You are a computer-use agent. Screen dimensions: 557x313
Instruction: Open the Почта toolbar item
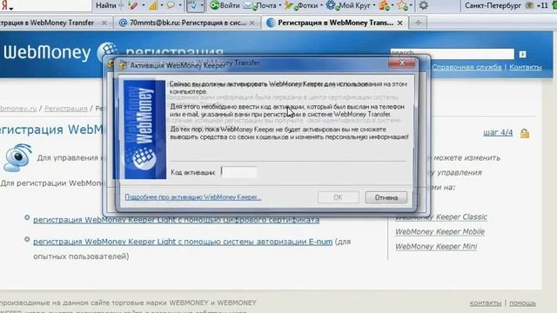(265, 6)
